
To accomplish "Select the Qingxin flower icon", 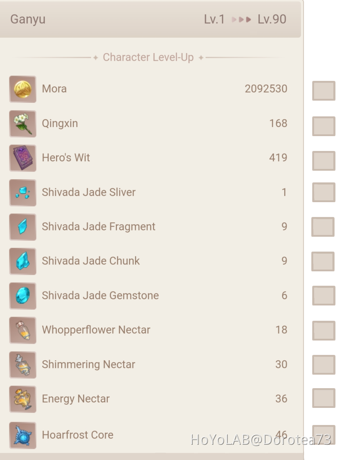I will pyautogui.click(x=22, y=124).
